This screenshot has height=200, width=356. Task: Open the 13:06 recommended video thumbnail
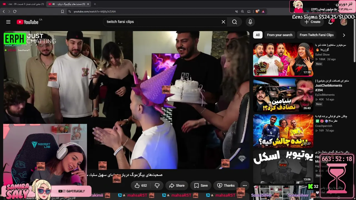coord(283,167)
